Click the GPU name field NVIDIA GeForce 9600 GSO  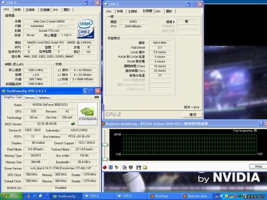(50, 105)
